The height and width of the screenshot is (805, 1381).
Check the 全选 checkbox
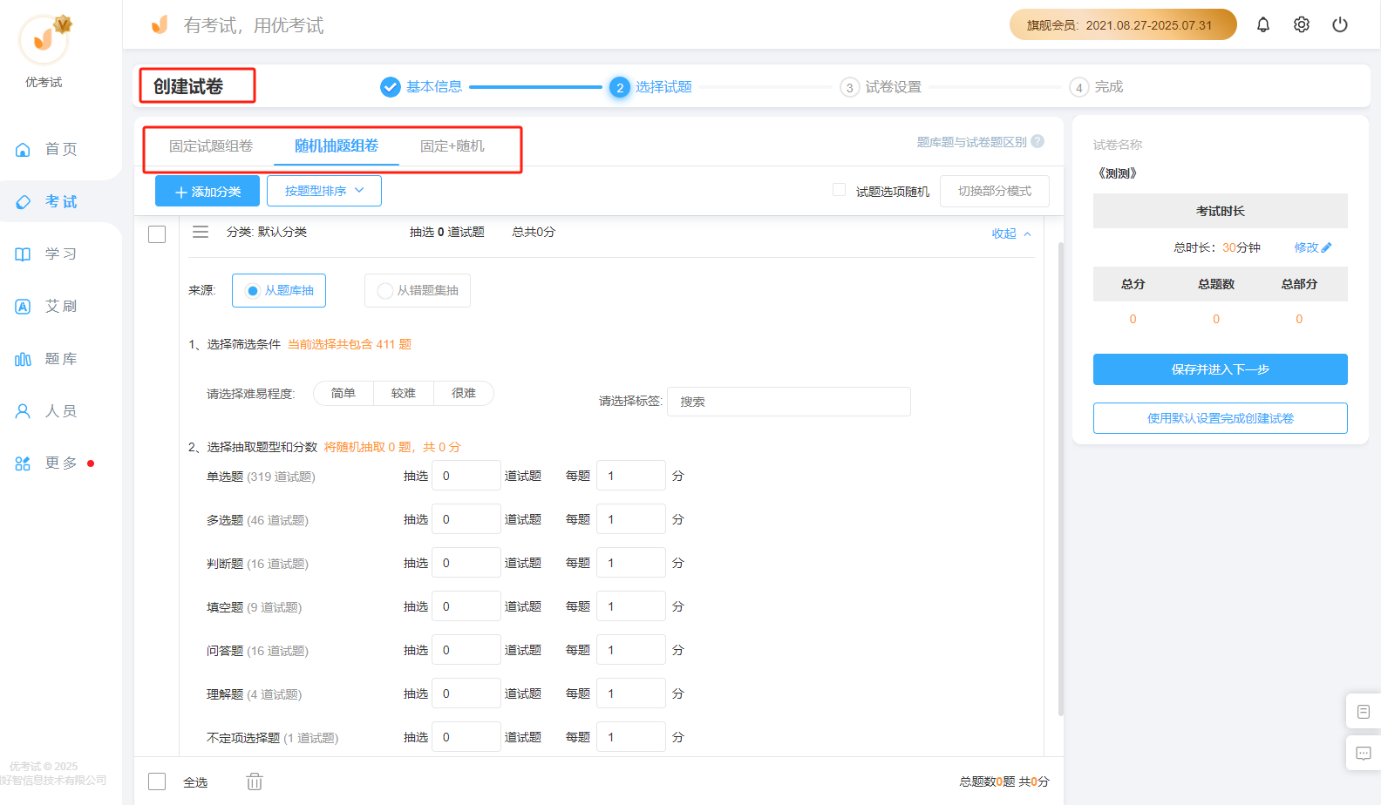157,781
